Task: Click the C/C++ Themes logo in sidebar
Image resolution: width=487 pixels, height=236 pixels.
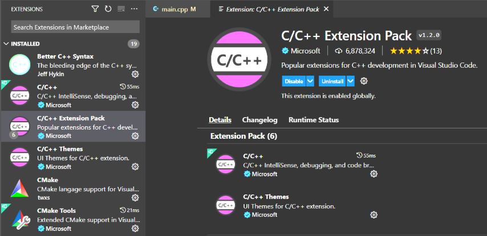Action: point(20,158)
